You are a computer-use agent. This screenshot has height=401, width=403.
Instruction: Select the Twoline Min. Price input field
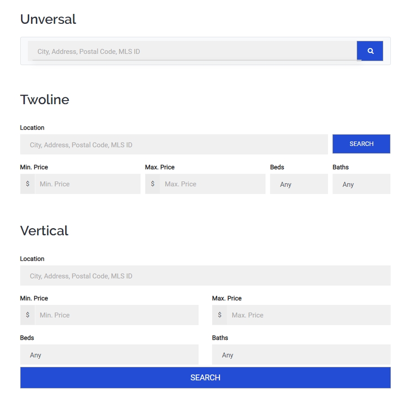pos(88,184)
